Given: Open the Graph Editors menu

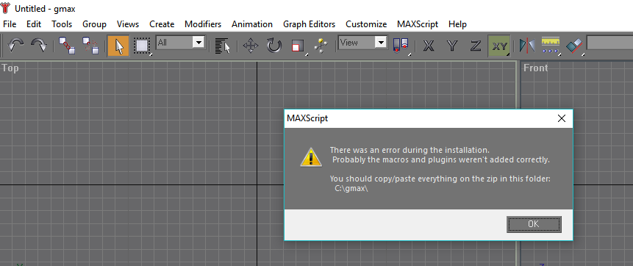Looking at the screenshot, I should pos(310,24).
